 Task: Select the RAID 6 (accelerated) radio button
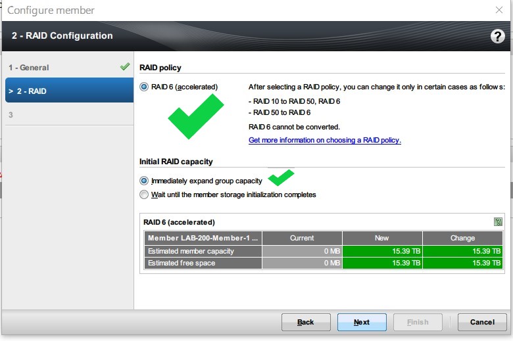click(144, 87)
